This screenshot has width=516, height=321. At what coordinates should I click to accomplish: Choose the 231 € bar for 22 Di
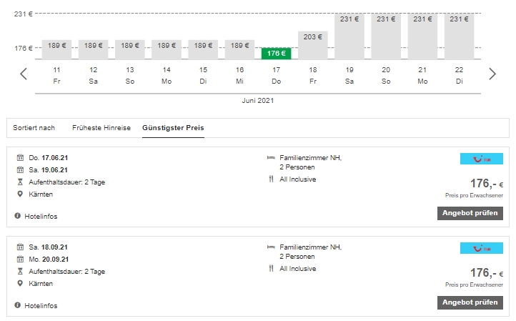pyautogui.click(x=459, y=36)
